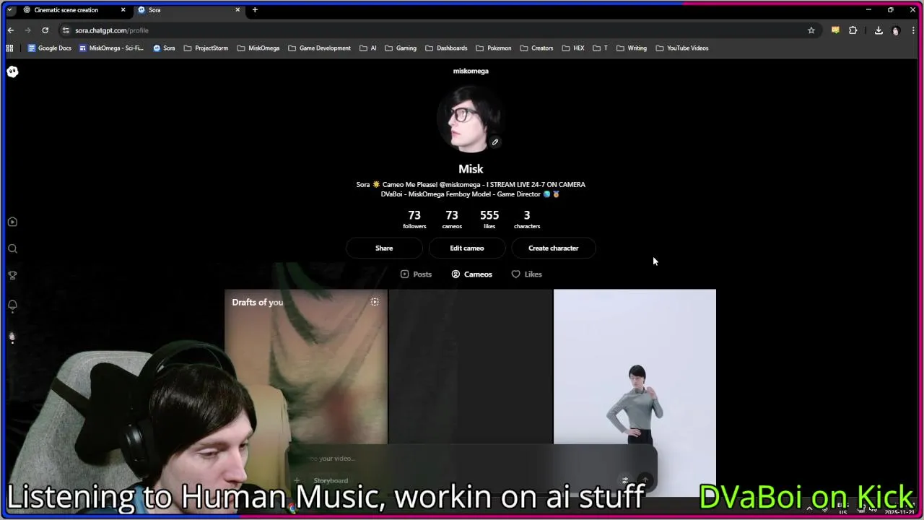Open the profile avatar sidebar icon
The width and height of the screenshot is (924, 520).
click(12, 337)
